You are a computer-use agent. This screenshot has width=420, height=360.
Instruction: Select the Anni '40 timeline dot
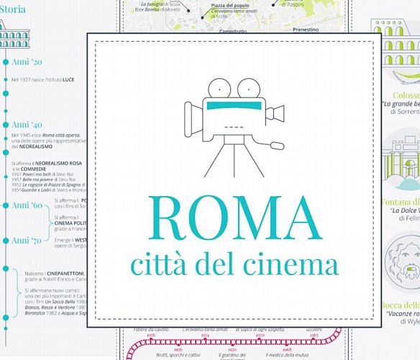pyautogui.click(x=6, y=125)
